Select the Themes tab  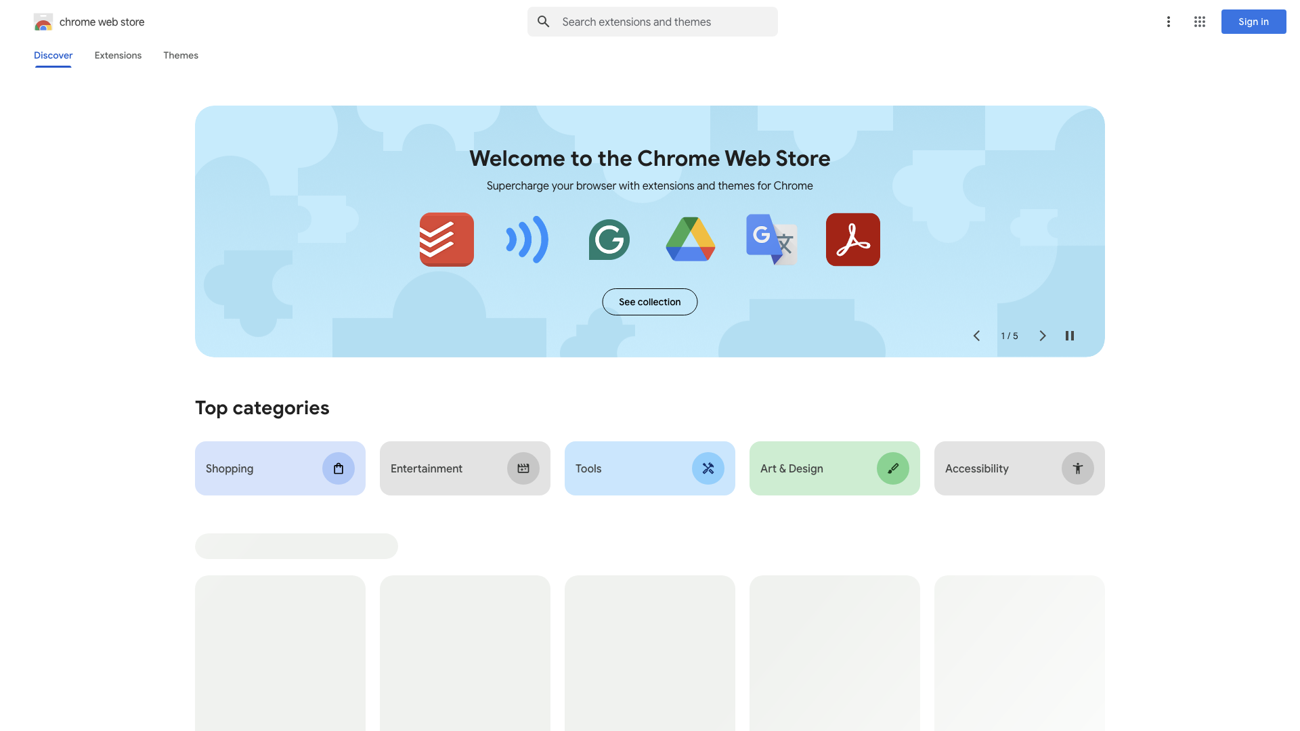click(x=180, y=54)
